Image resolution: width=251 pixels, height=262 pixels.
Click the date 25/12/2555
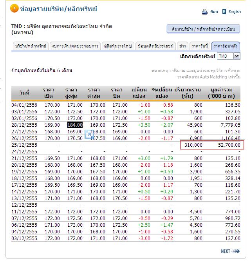[x=24, y=145]
